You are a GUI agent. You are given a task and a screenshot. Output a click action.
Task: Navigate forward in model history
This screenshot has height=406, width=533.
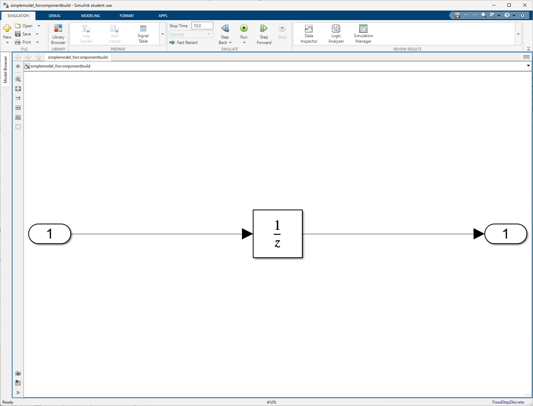click(28, 57)
